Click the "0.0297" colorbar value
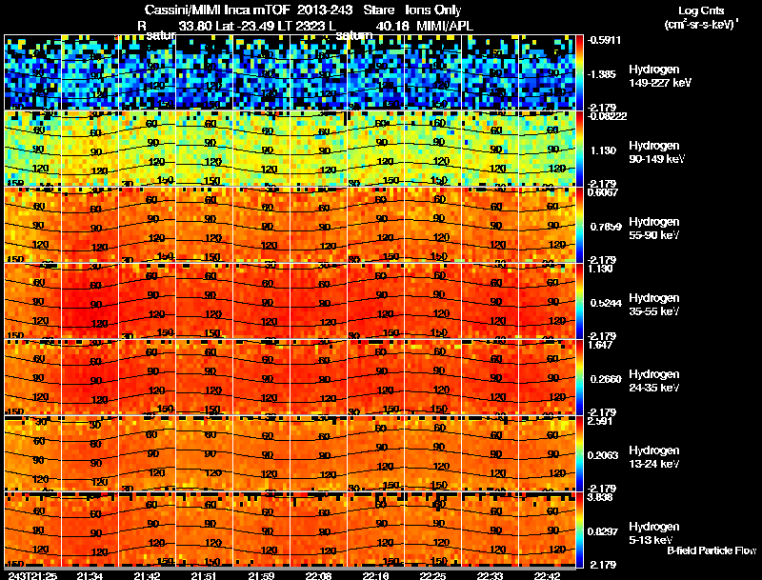The width and height of the screenshot is (762, 580). (x=603, y=532)
